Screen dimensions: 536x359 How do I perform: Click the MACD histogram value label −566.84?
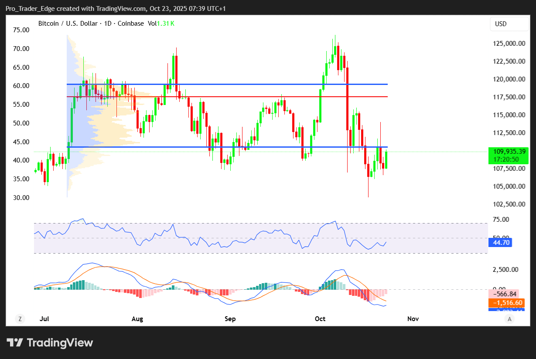(x=505, y=294)
